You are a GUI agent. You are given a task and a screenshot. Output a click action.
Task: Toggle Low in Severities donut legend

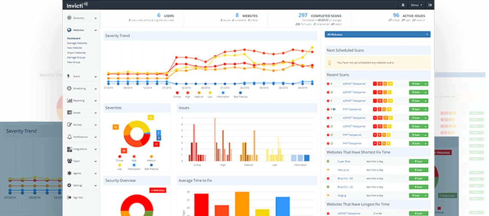(119, 166)
